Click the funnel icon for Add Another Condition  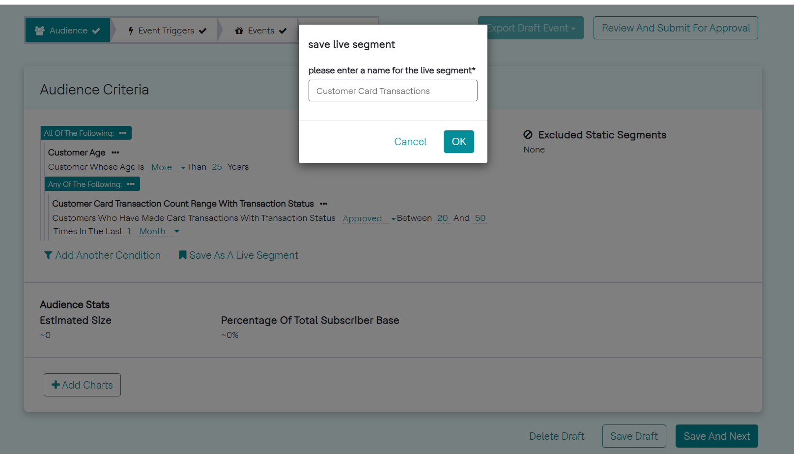click(48, 255)
